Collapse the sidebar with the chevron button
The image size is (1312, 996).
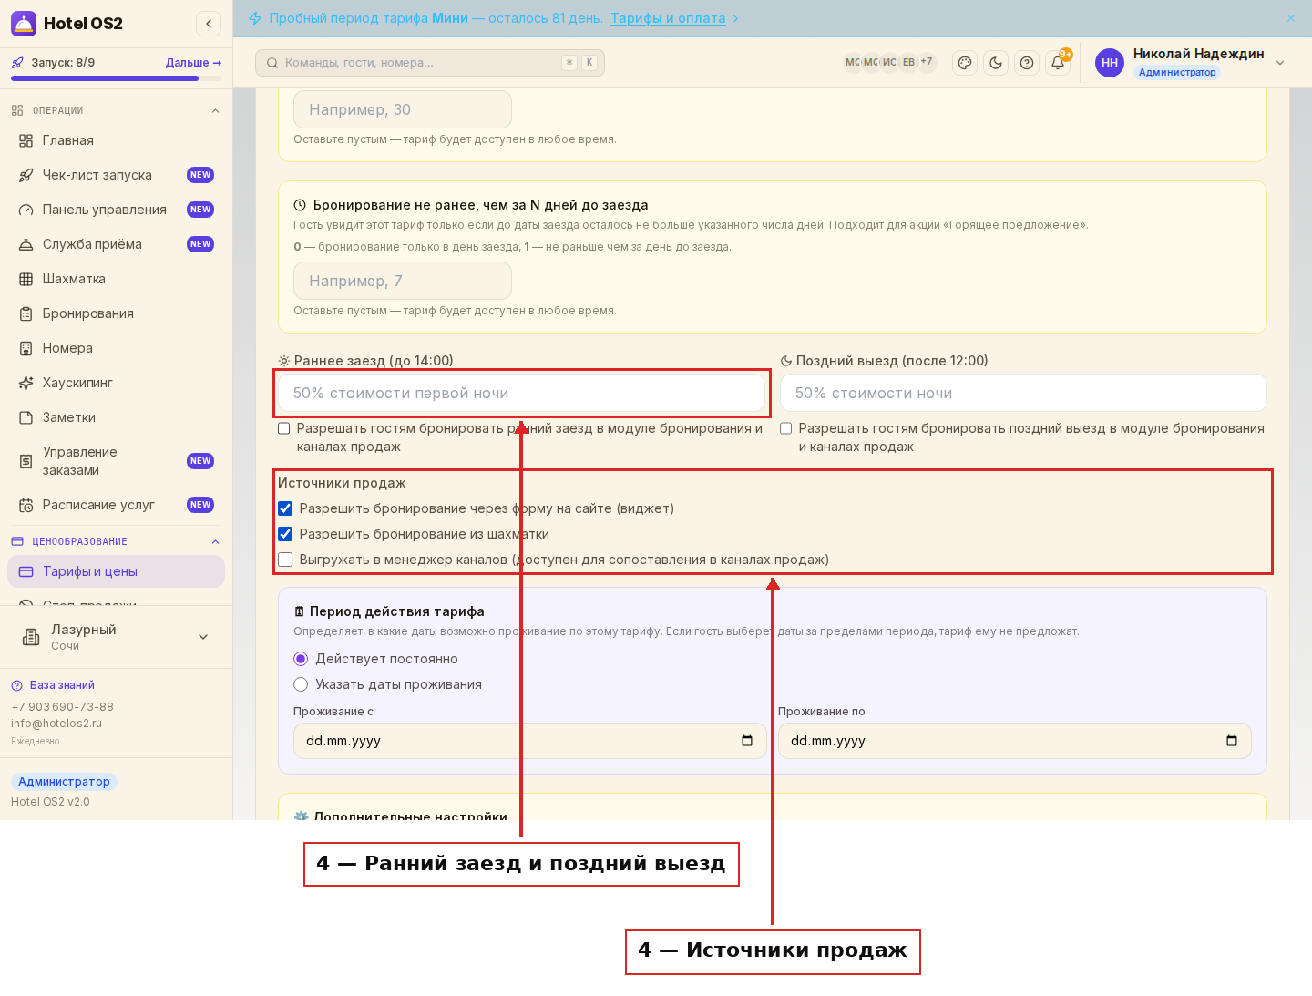coord(209,24)
